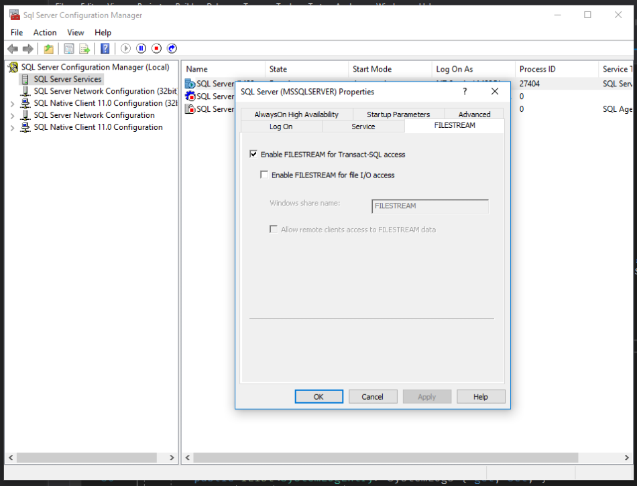Expand the last SQL Native Client 11.0 Configuration node

click(x=13, y=128)
